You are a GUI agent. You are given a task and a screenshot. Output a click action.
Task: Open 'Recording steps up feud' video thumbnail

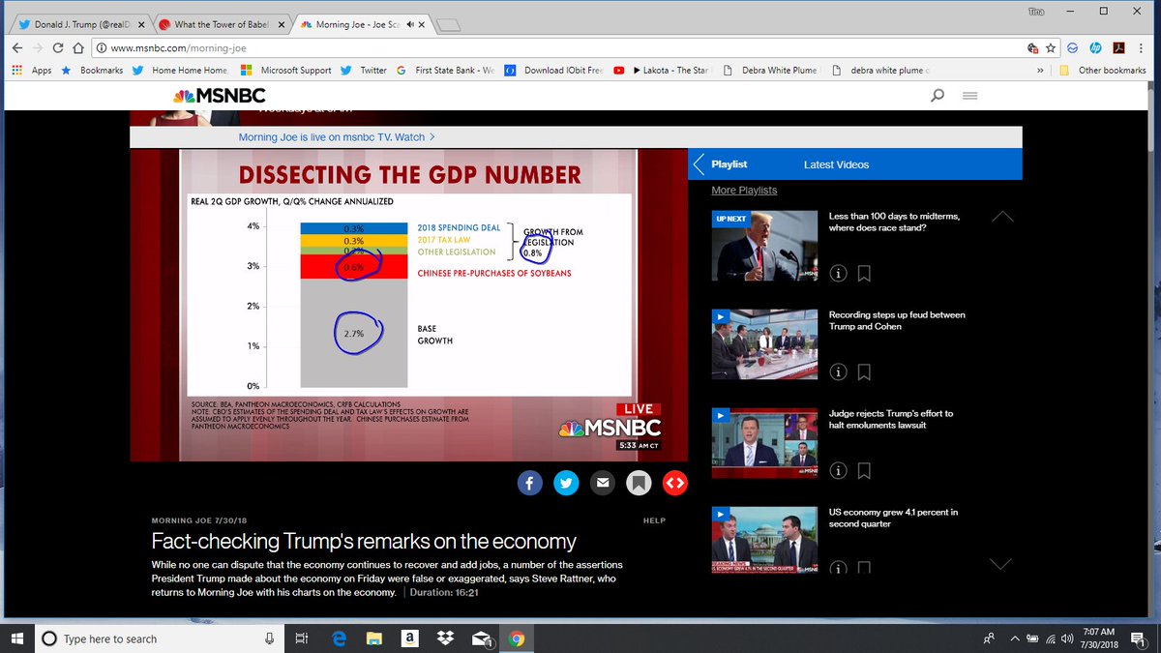tap(766, 344)
